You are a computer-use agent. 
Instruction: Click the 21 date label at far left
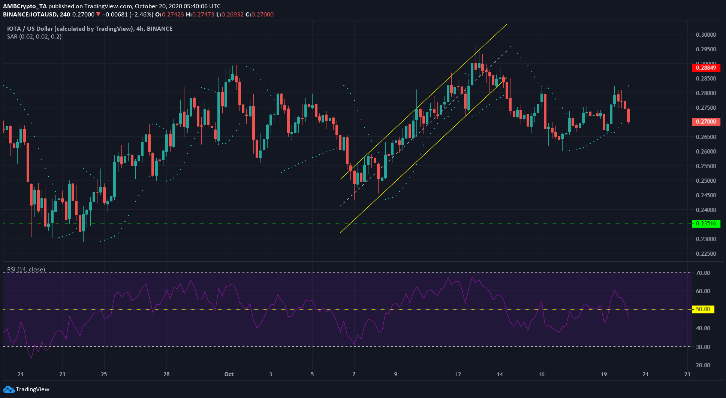tap(21, 374)
